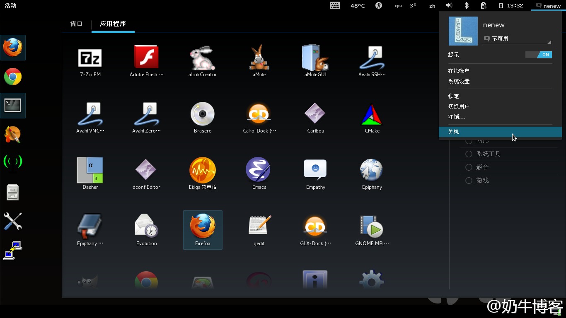The width and height of the screenshot is (566, 318).
Task: Open Firefox from the dash sidebar
Action: [13, 48]
